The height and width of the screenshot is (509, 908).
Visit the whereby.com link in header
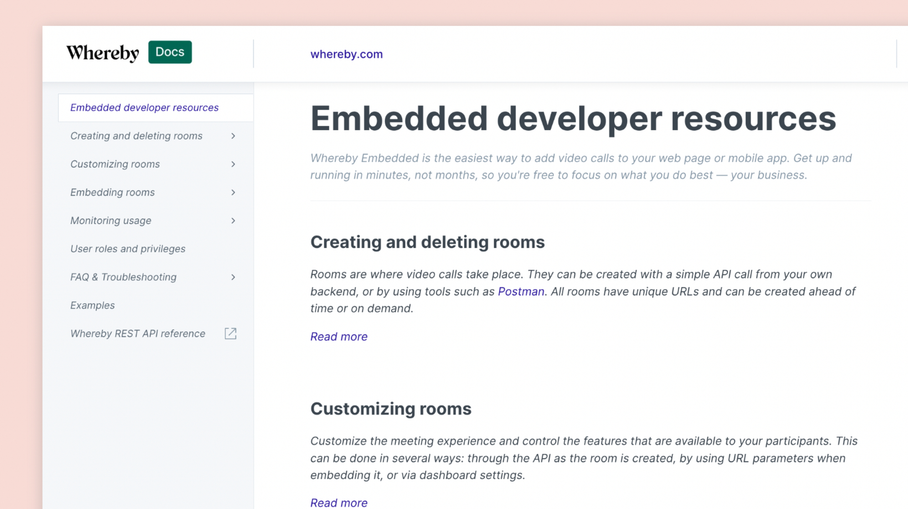(347, 54)
